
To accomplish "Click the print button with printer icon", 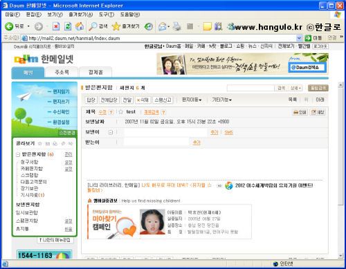I will tap(300, 112).
